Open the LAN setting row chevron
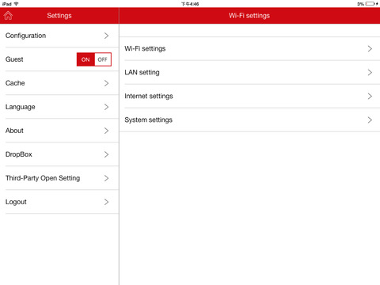Viewport: 380px width, 285px height. coord(370,72)
